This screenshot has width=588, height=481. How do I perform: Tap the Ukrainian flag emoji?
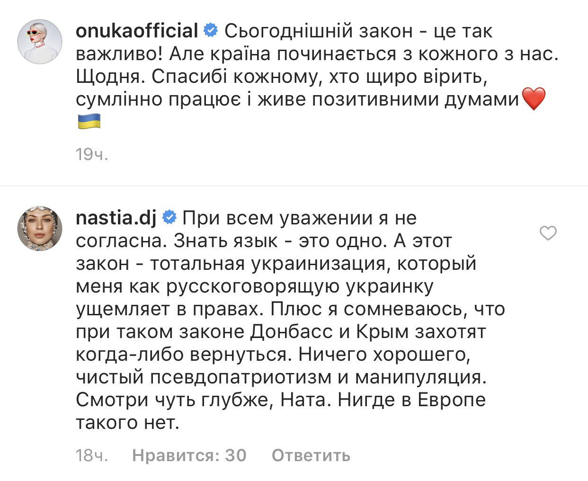point(89,122)
